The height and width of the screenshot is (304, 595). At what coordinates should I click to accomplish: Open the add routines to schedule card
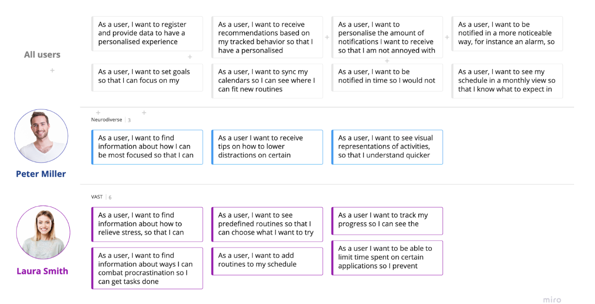point(267,260)
